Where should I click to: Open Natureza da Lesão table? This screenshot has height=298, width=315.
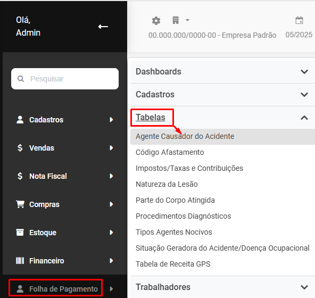(x=167, y=184)
